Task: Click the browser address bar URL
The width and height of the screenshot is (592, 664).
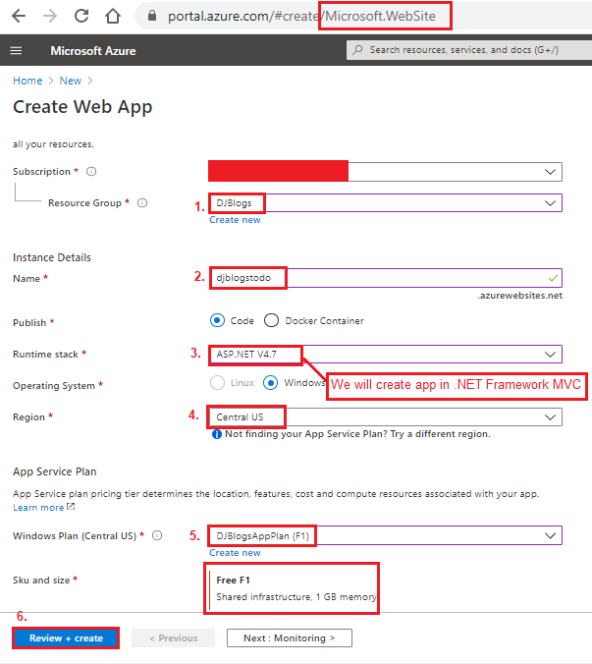Action: [301, 16]
